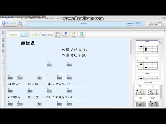Image resolution: width=166 pixels, height=124 pixels.
Task: Click lyric text 母がまだ
Action: click(x=15, y=84)
